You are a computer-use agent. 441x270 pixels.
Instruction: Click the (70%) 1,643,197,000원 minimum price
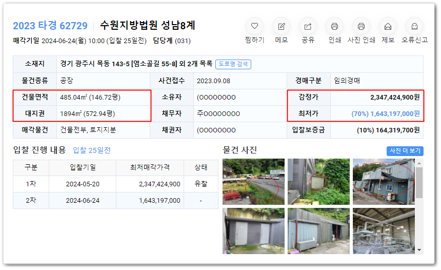pos(385,114)
